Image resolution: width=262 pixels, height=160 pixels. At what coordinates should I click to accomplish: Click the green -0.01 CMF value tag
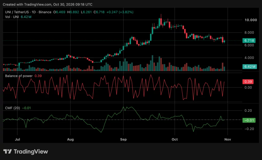tap(249, 120)
